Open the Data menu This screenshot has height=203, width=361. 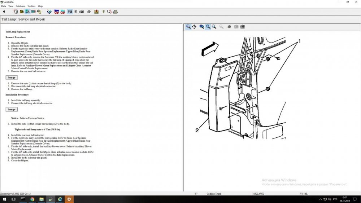point(3,6)
